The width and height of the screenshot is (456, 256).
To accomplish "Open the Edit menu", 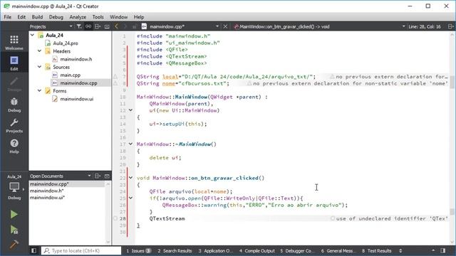I will 21,17.
